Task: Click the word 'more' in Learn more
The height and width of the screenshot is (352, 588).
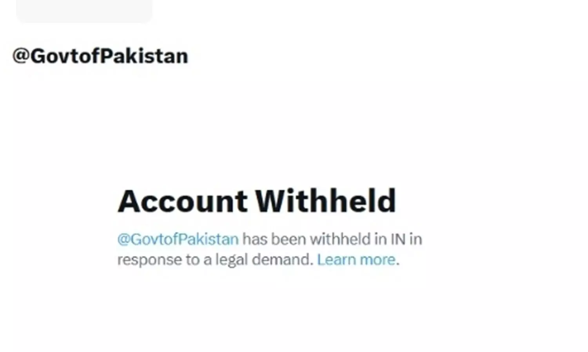Action: click(x=377, y=260)
